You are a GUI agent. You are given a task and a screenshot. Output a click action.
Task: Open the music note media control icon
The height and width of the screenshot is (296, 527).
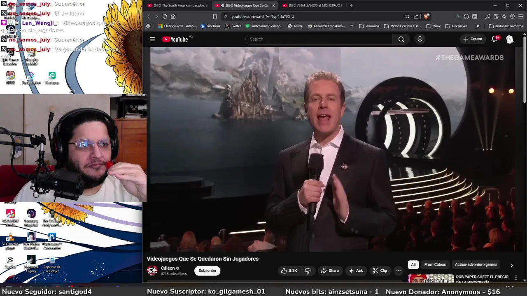tap(488, 16)
